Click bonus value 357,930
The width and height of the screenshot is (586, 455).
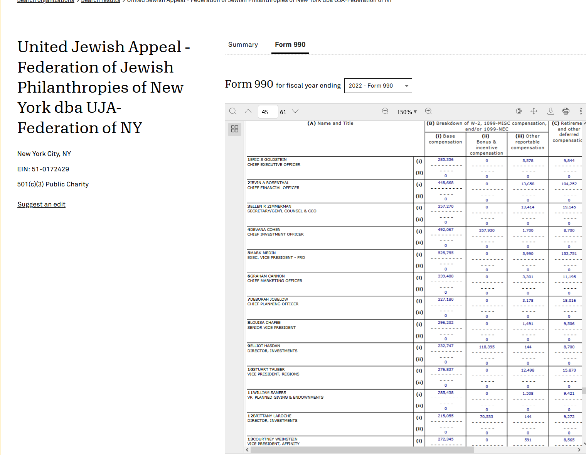click(x=487, y=230)
